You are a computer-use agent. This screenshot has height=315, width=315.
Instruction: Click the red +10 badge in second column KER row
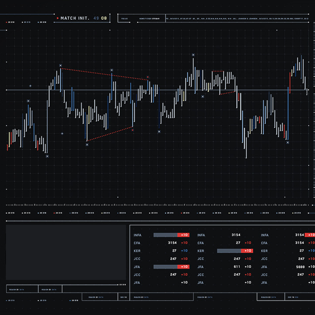pyautogui.click(x=247, y=251)
